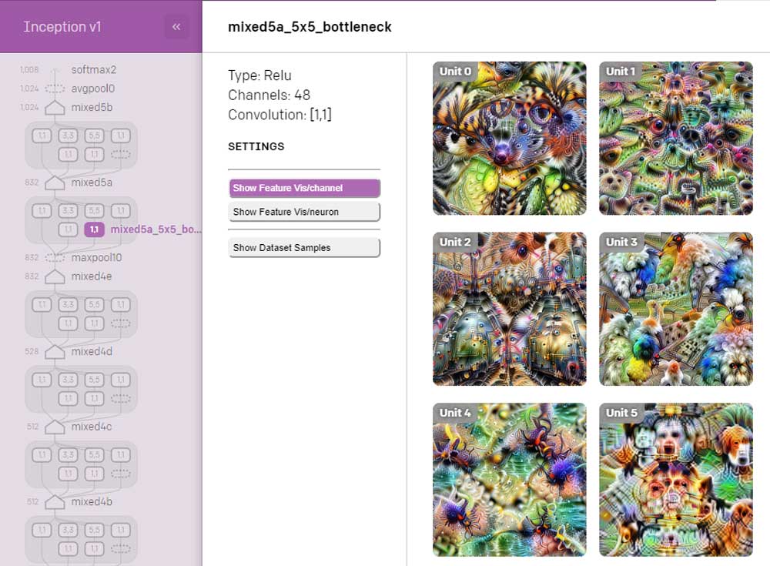Select the Unit 2 thumbnail image

pyautogui.click(x=509, y=309)
